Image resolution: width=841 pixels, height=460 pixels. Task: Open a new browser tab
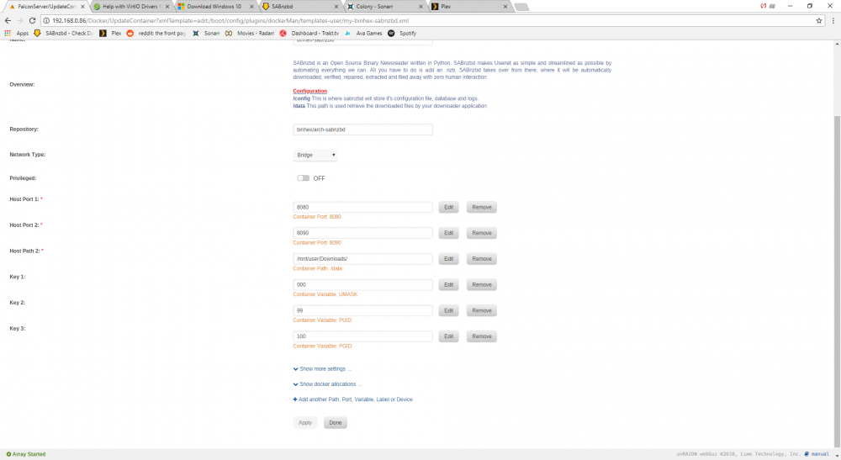tap(521, 7)
